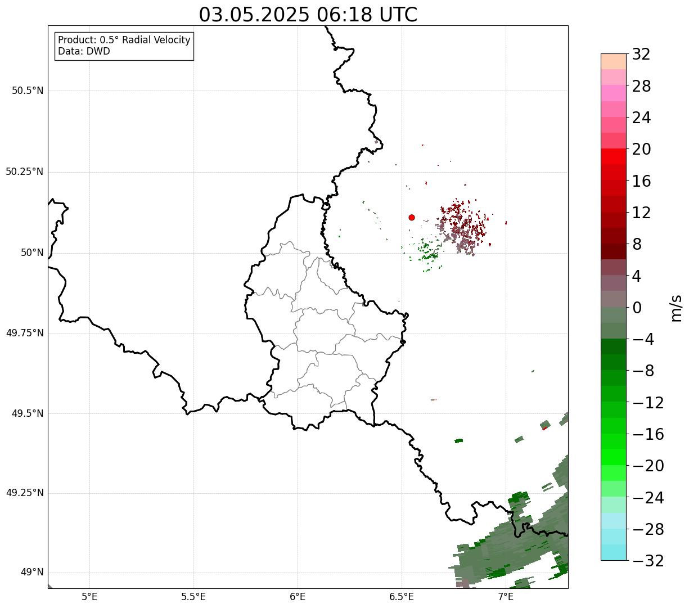
Task: Click the colorbar 12 tick label
Action: pos(641,213)
